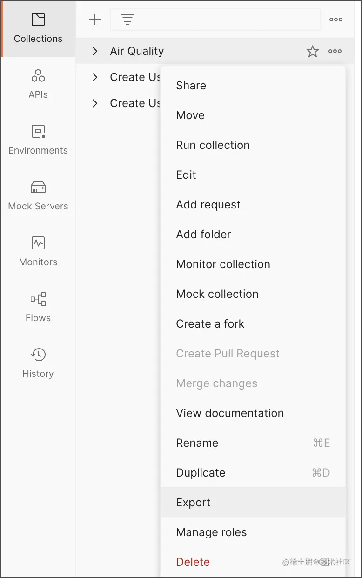Click the plus icon to create collection
Image resolution: width=362 pixels, height=578 pixels.
(x=95, y=20)
